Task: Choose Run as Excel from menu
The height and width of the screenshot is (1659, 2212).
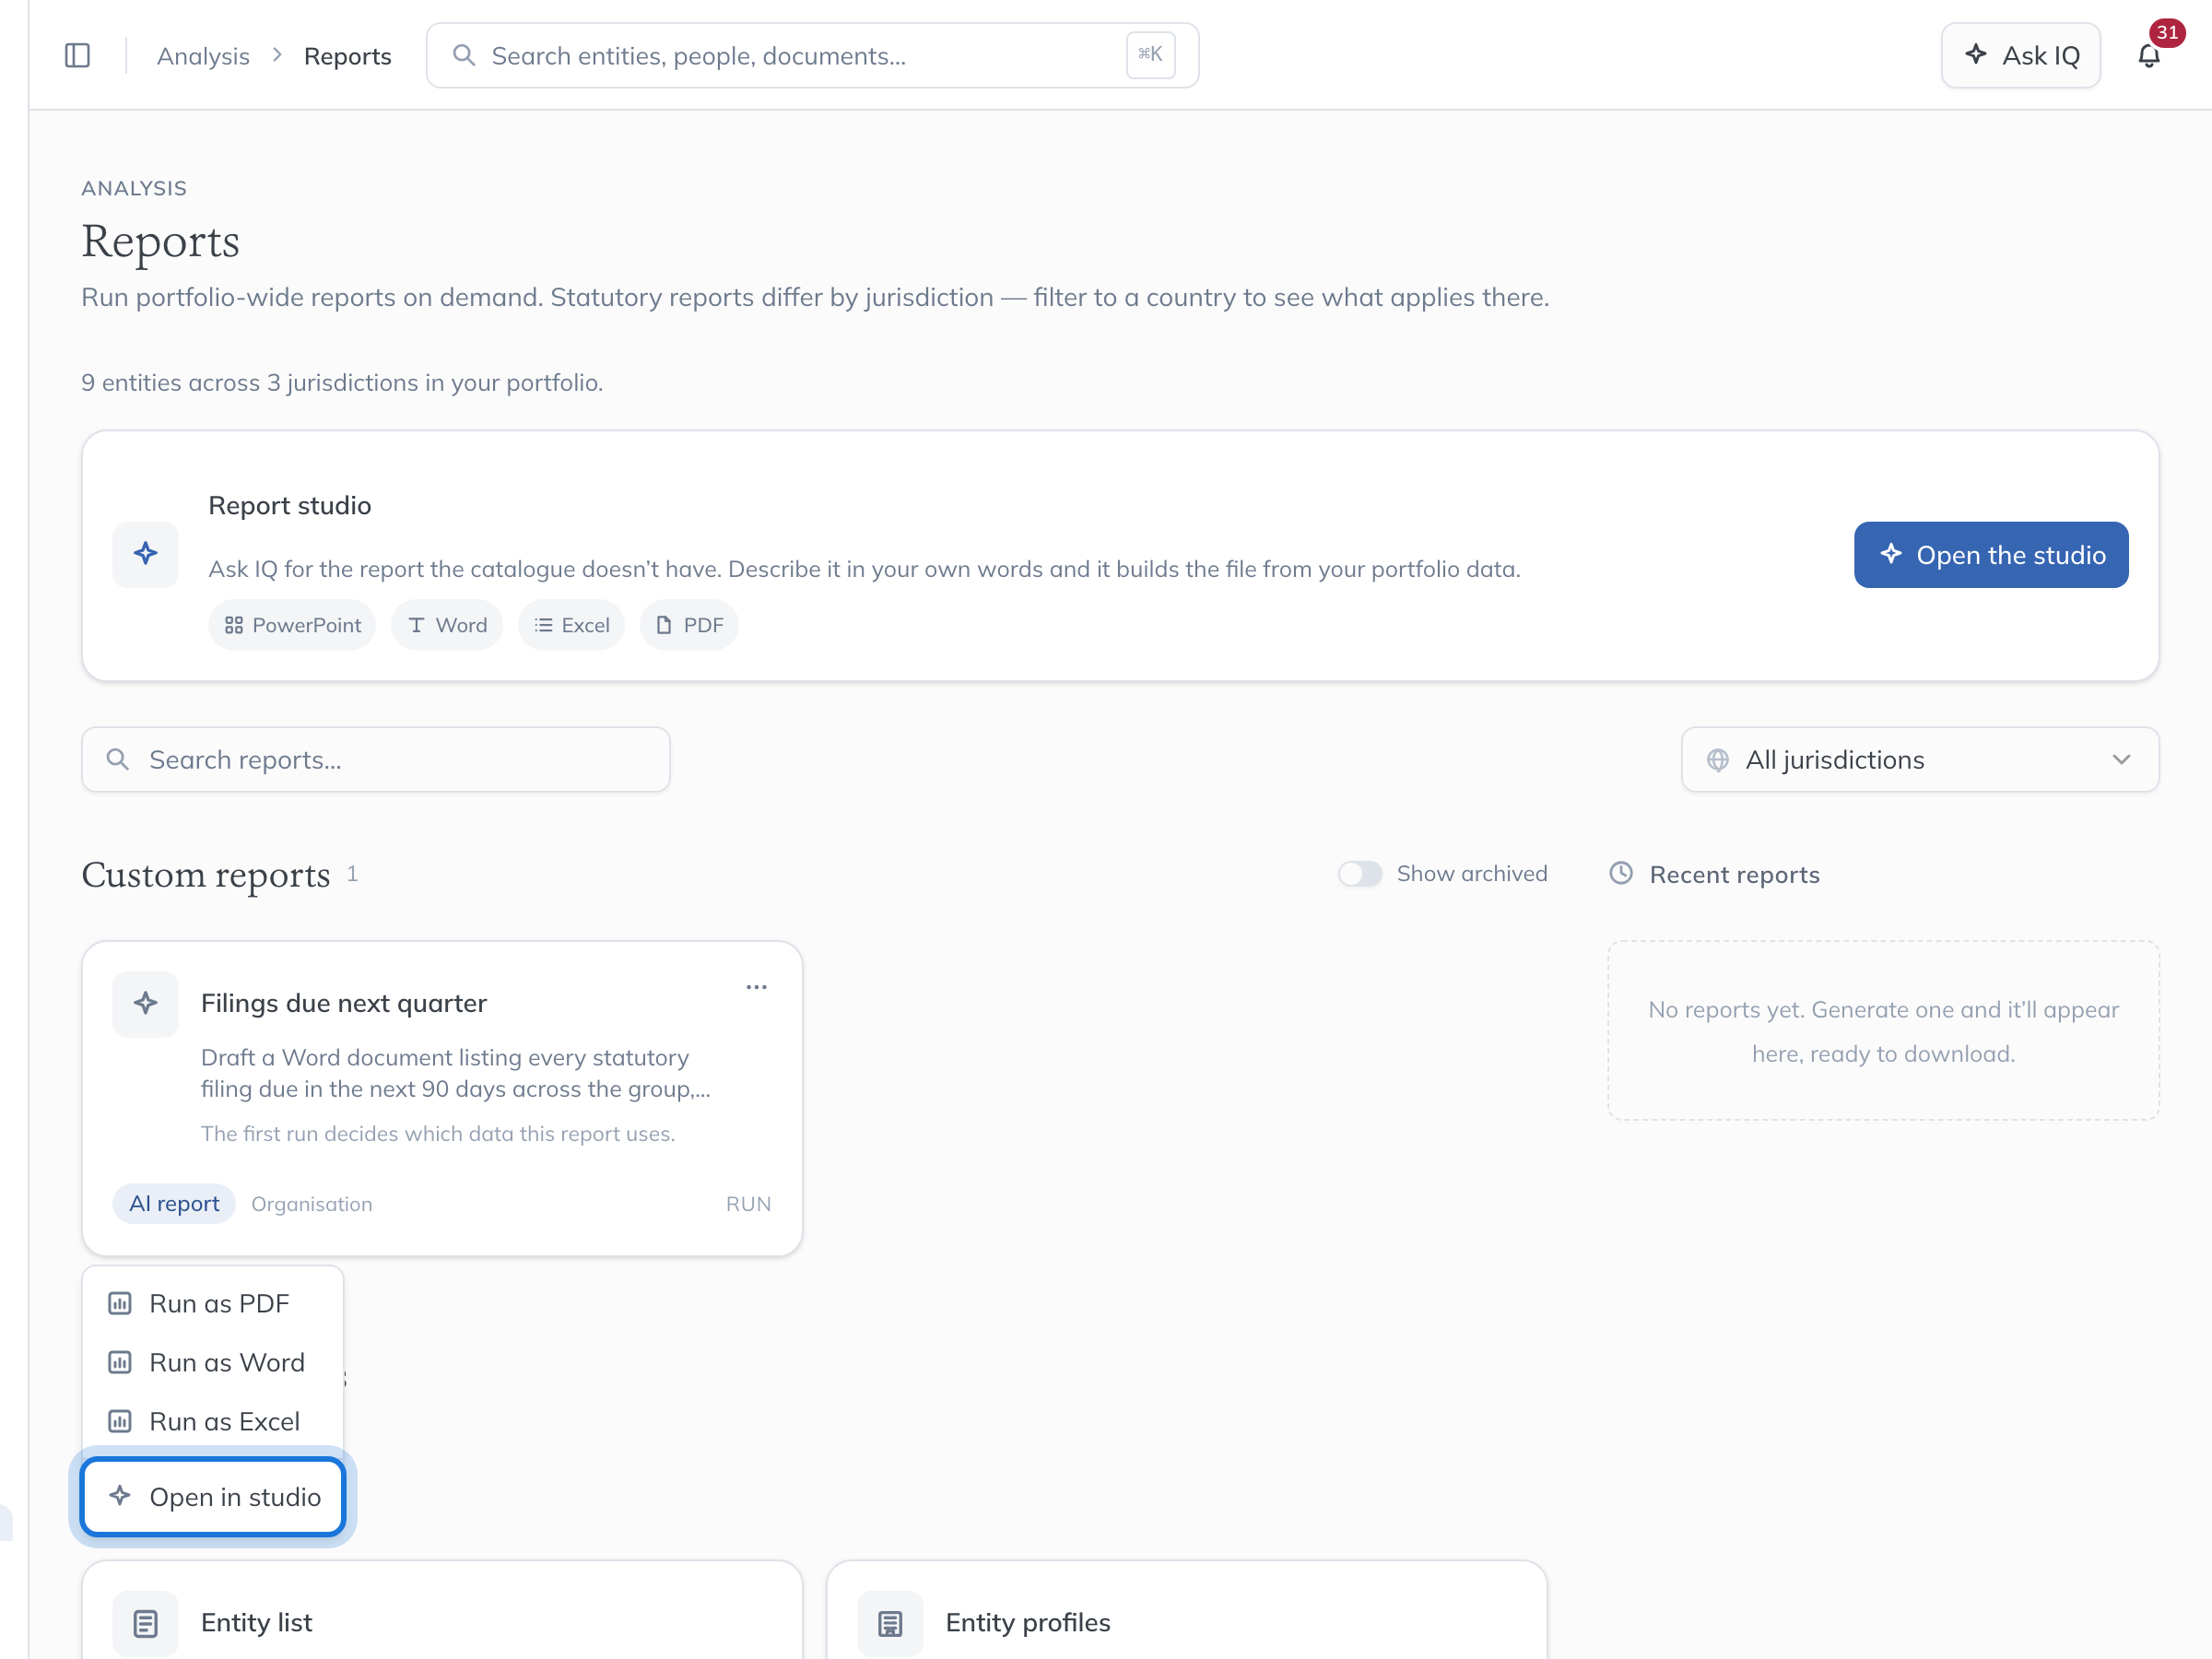Action: tap(213, 1421)
